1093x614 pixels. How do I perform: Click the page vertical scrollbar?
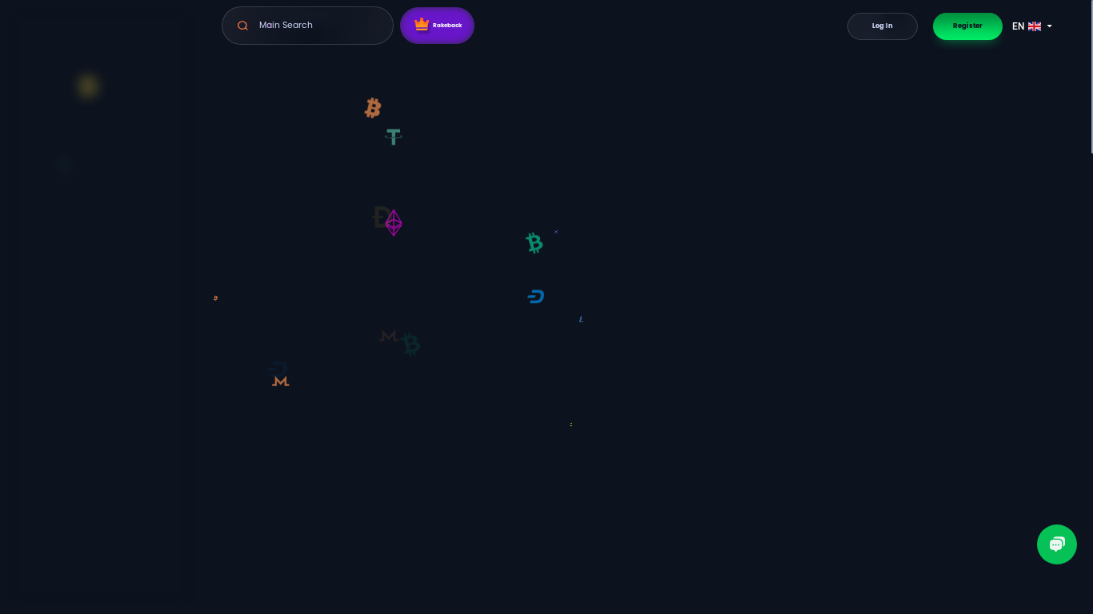pyautogui.click(x=1091, y=77)
